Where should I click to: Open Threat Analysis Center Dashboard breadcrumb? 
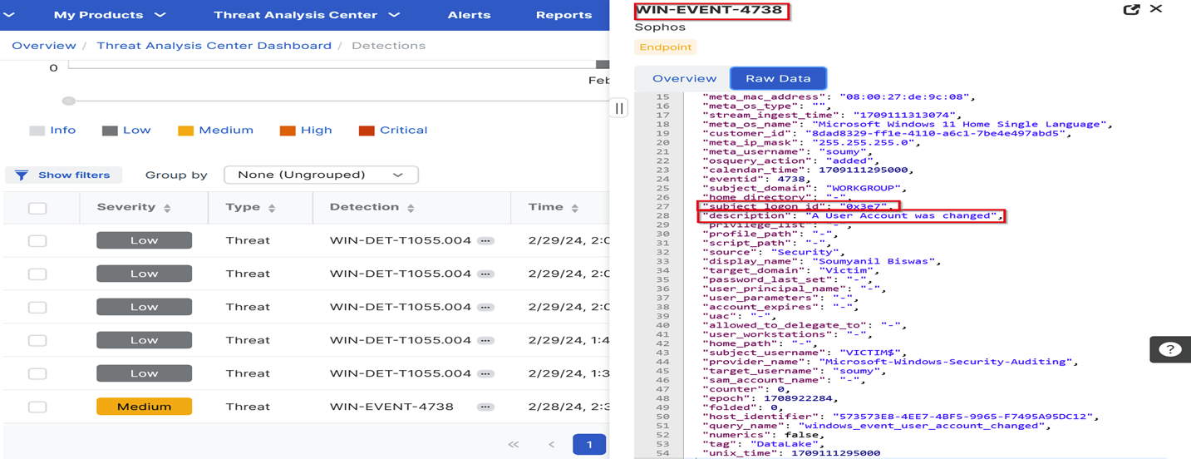tap(214, 46)
